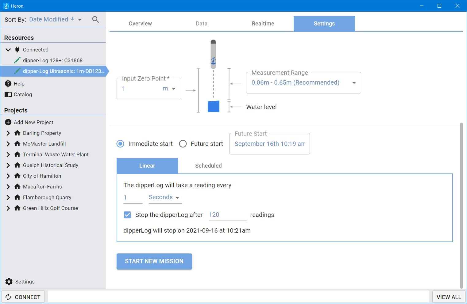Click house icon of Macafton Farms
This screenshot has height=304, width=467.
tap(17, 187)
